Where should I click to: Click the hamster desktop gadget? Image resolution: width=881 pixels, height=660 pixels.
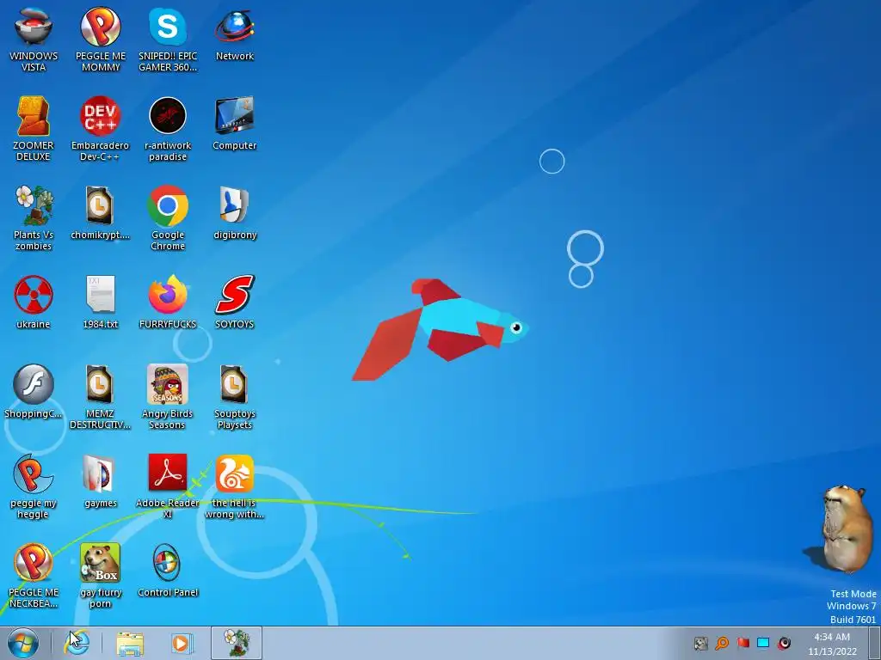(847, 529)
